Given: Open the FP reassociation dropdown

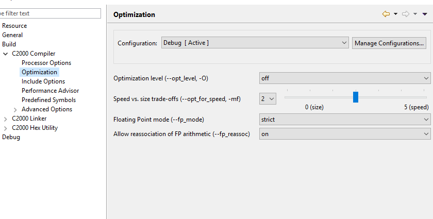Looking at the screenshot, I should click(x=344, y=134).
